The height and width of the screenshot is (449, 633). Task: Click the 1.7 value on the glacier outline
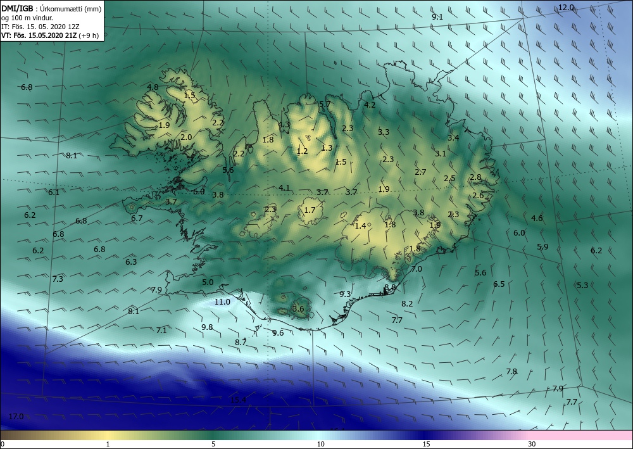click(310, 210)
